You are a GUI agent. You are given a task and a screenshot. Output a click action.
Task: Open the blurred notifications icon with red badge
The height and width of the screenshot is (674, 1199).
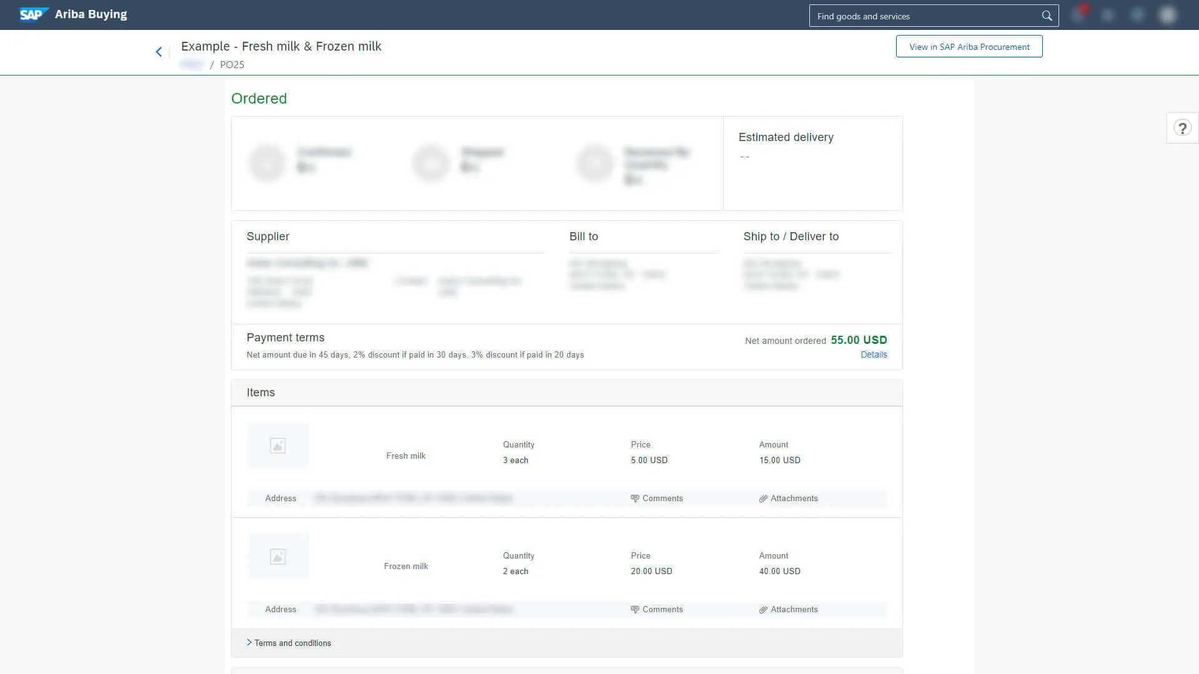coord(1078,14)
